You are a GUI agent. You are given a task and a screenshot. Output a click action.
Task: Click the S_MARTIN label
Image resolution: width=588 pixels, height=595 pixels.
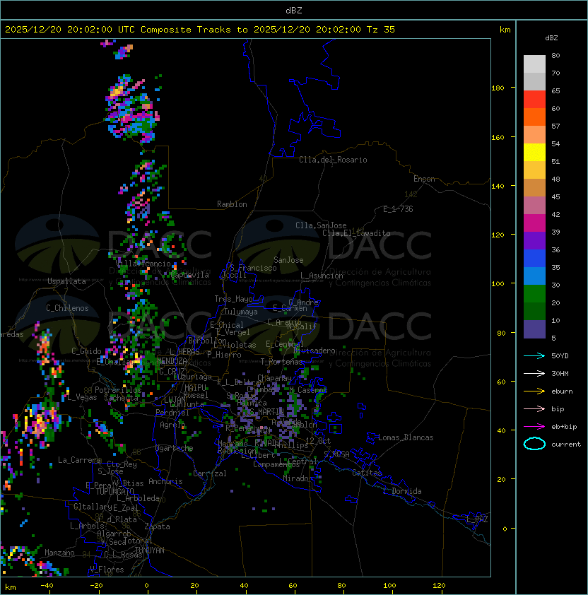[x=266, y=412]
